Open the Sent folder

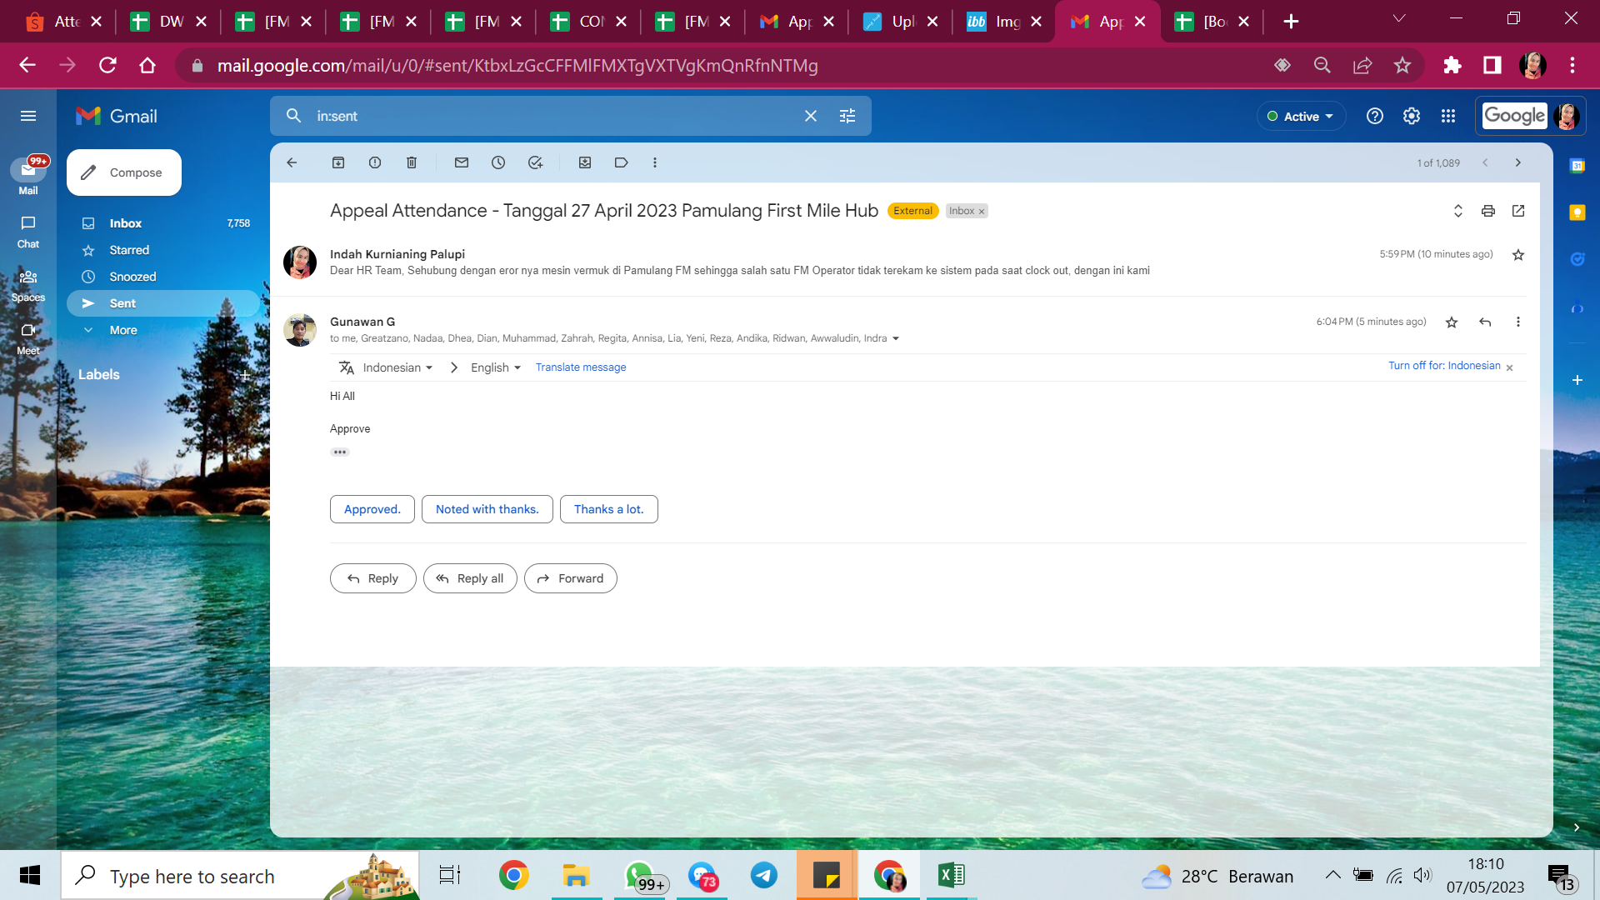(122, 303)
